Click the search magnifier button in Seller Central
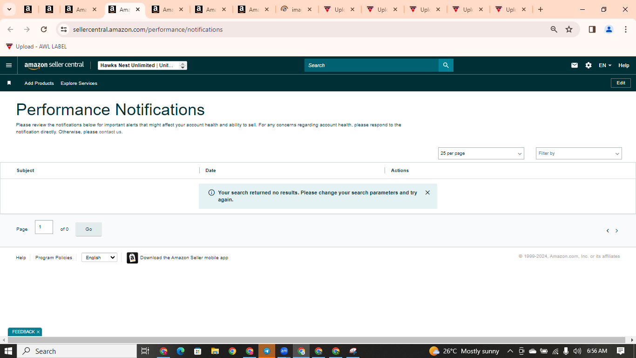This screenshot has width=636, height=358. point(446,65)
